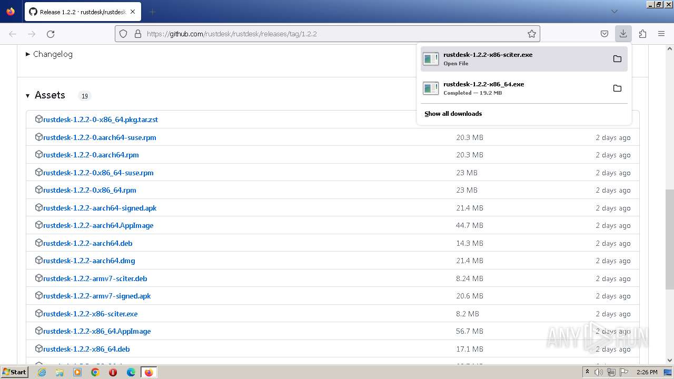674x379 pixels.
Task: Close the Release 1.2.2 tab
Action: coord(133,12)
